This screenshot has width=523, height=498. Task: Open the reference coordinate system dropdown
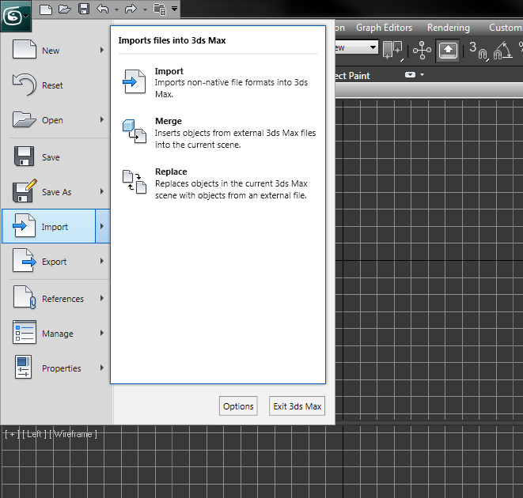point(356,47)
